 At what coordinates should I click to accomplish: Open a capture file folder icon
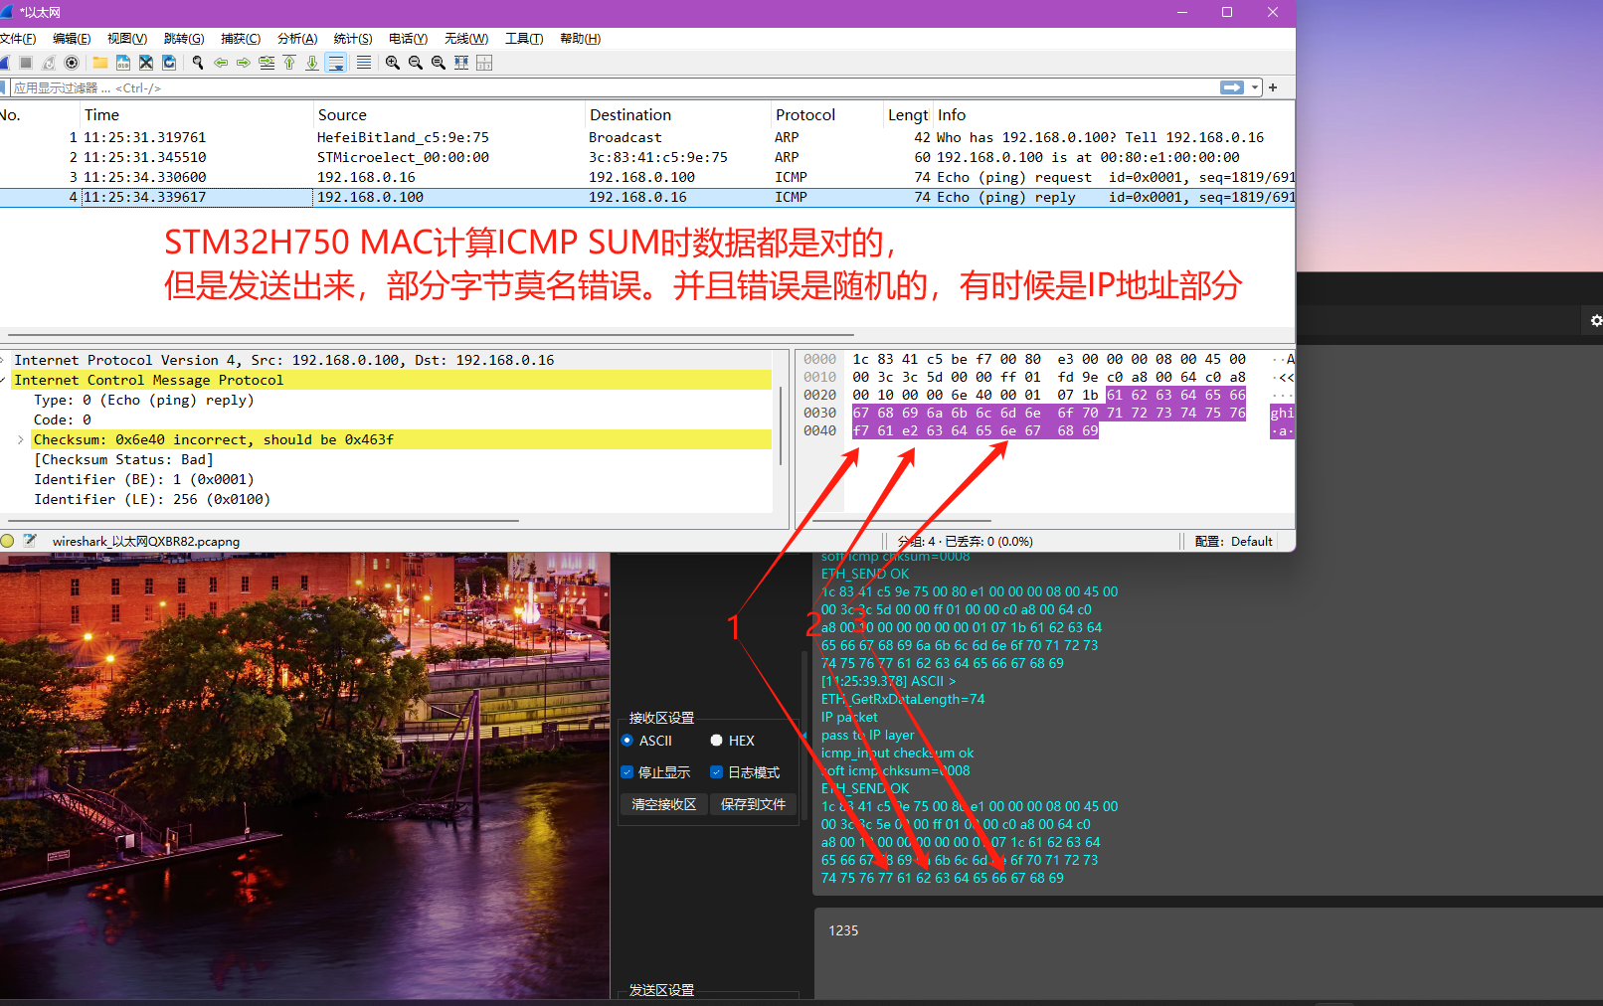click(x=100, y=63)
